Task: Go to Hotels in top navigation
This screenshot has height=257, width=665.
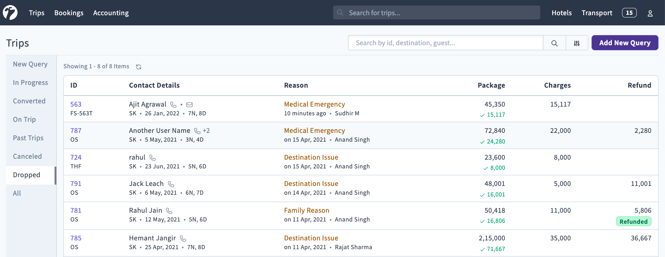Action: tap(561, 13)
